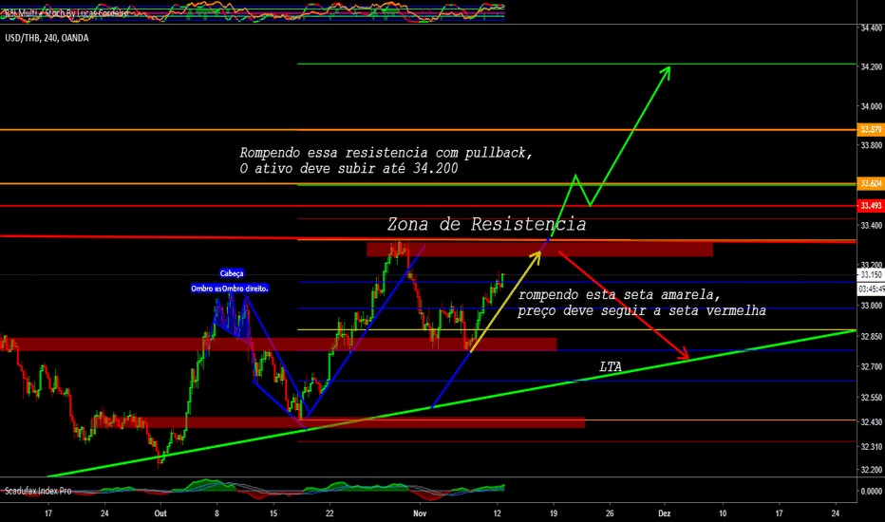Select the LTA trendline label
Viewport: 885px width, 522px height.
(611, 366)
